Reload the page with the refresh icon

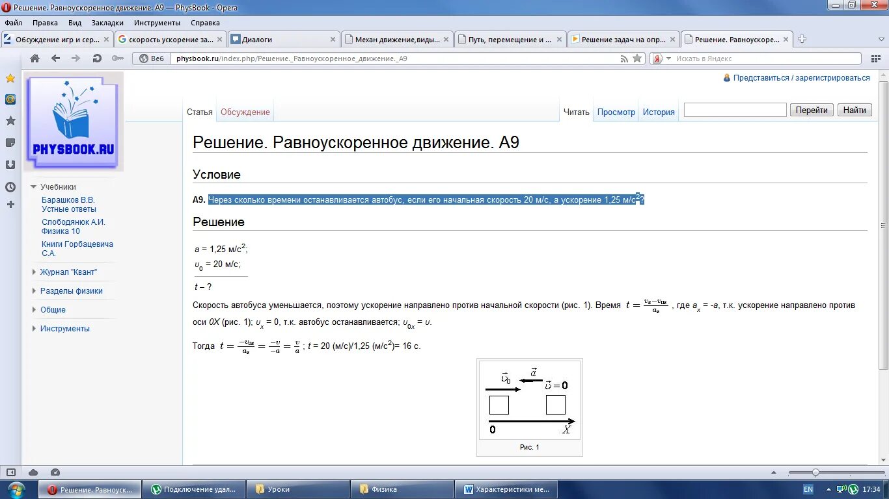[x=97, y=58]
